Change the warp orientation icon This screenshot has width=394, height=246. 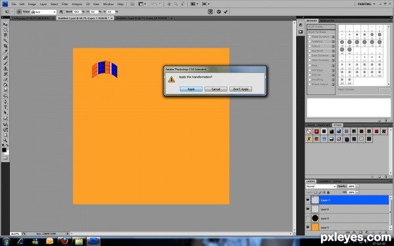(61, 12)
